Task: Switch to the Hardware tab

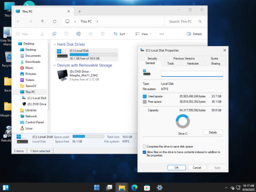Action: coord(193,63)
